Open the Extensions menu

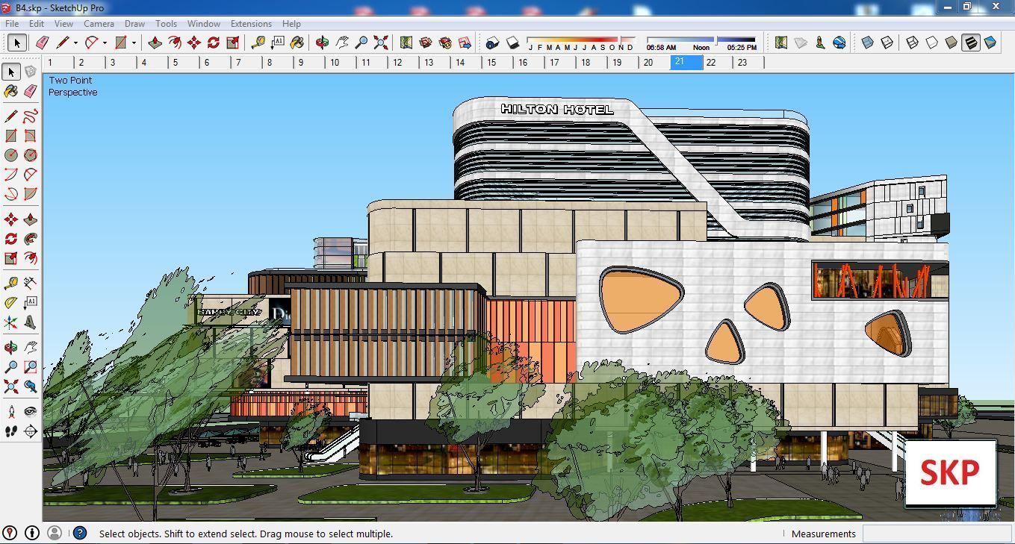[251, 23]
